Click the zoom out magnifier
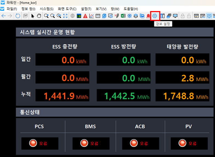The width and height of the screenshot is (215, 157). tap(52, 16)
